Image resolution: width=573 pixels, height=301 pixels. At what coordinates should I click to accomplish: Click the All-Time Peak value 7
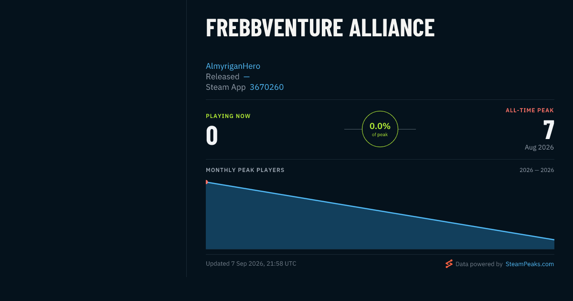coord(549,130)
